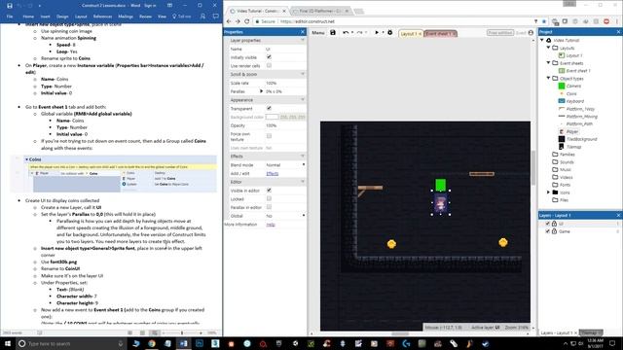The height and width of the screenshot is (350, 623).
Task: Click the right coin in the layout
Action: pyautogui.click(x=503, y=242)
